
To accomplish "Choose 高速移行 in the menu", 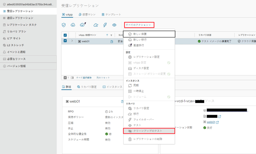I will coord(149,46).
